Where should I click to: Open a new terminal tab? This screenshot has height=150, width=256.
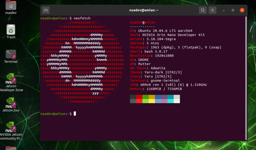pyautogui.click(x=46, y=10)
